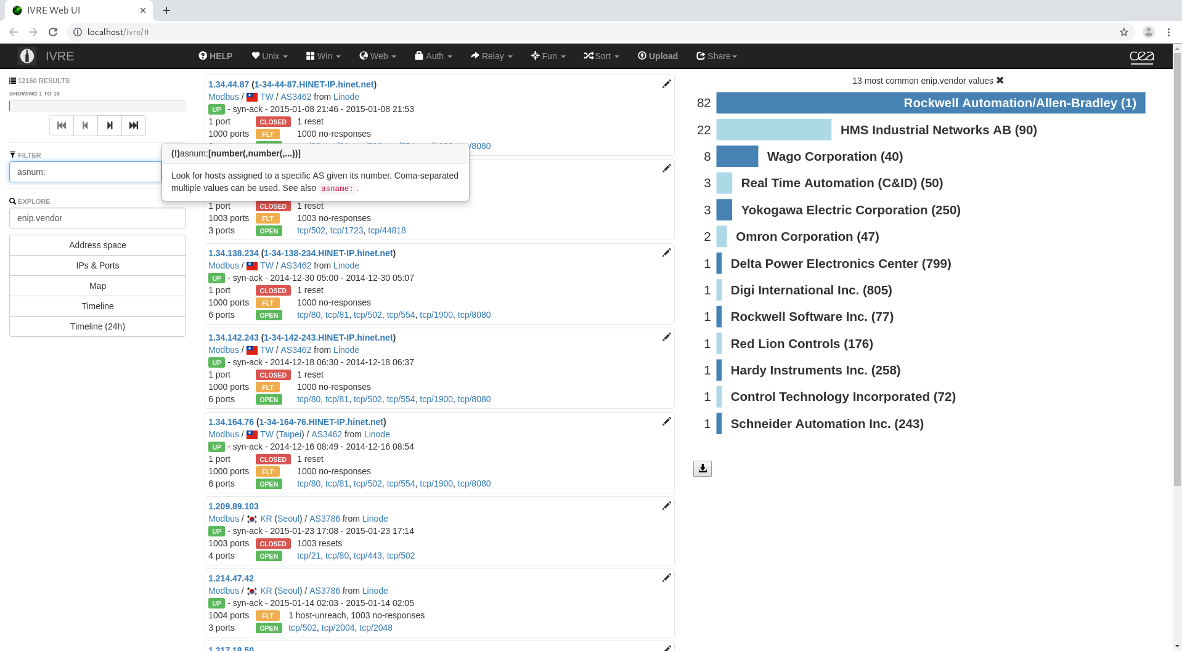Expand the Win dropdown menu

[324, 56]
